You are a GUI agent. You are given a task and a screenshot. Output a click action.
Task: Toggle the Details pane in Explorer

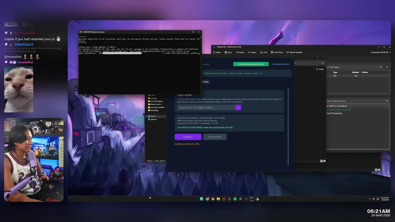click(x=320, y=69)
